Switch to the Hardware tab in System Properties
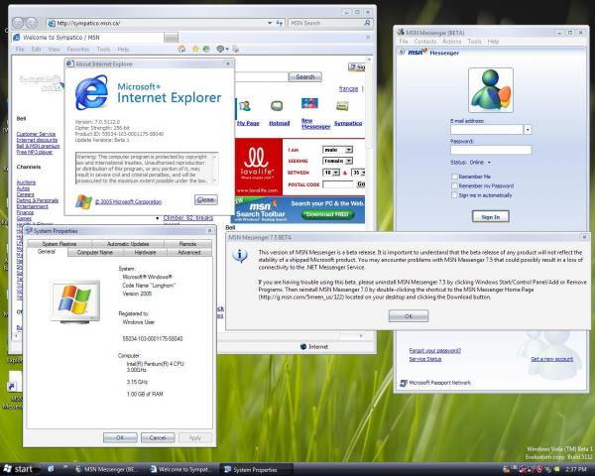Image resolution: width=595 pixels, height=476 pixels. pos(145,253)
